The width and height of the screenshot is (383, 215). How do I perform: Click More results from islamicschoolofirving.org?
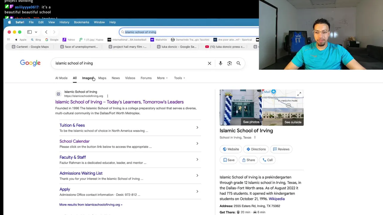(x=91, y=205)
